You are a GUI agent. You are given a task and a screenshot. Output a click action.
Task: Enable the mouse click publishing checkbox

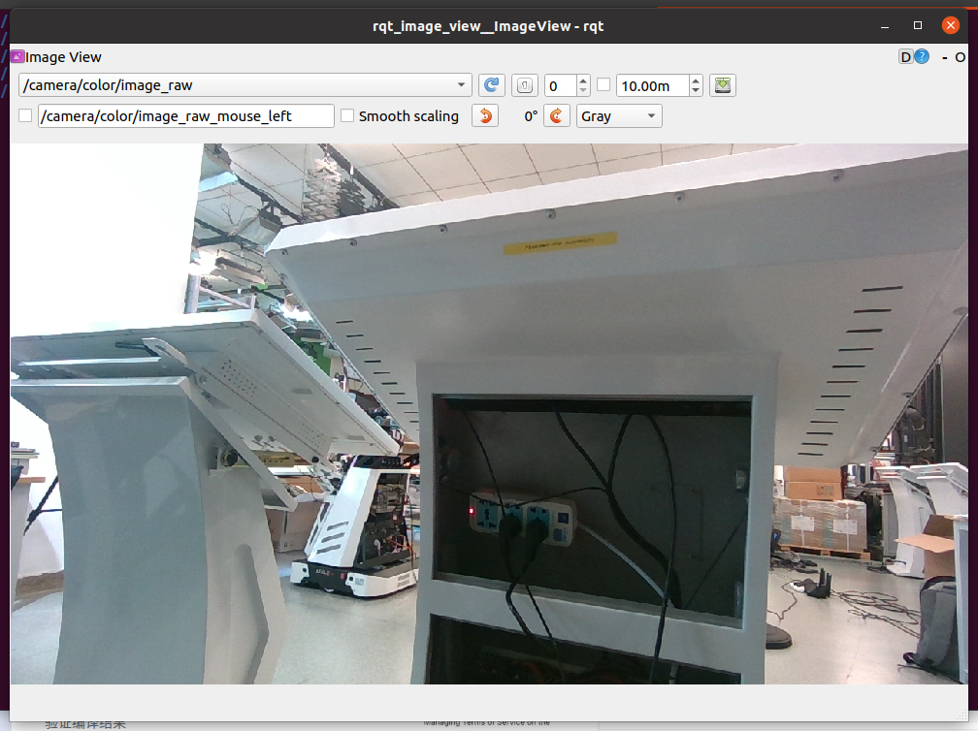pyautogui.click(x=25, y=116)
